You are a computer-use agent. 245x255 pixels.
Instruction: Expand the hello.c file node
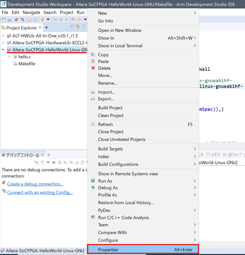click(9, 56)
